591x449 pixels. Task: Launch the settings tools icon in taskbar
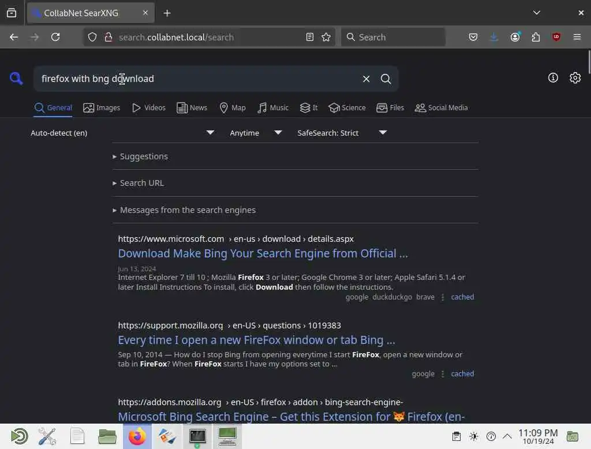coord(47,436)
